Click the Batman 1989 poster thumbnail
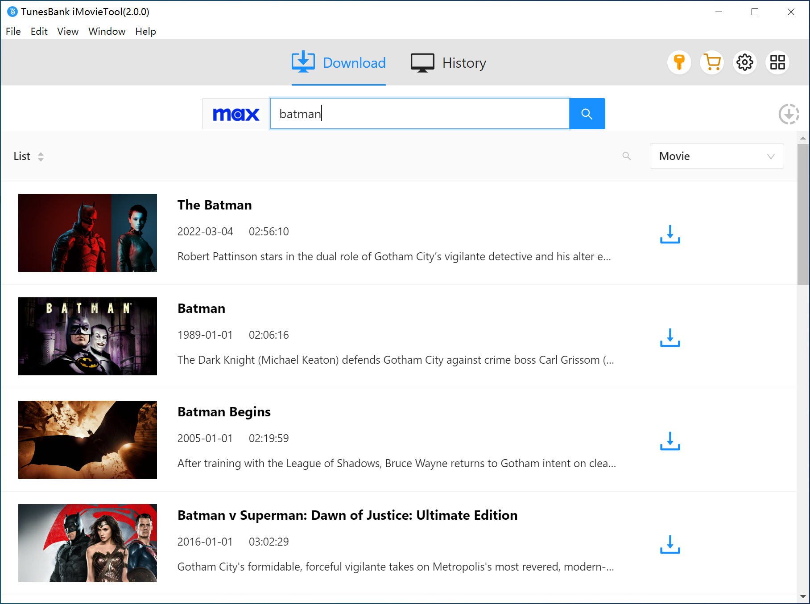 coord(87,336)
